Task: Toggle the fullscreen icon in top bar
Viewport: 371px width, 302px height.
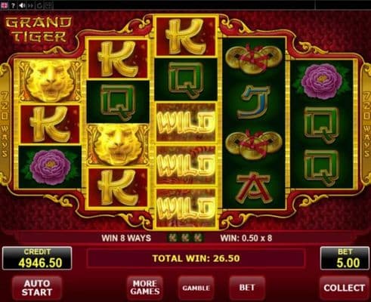Action: point(48,5)
